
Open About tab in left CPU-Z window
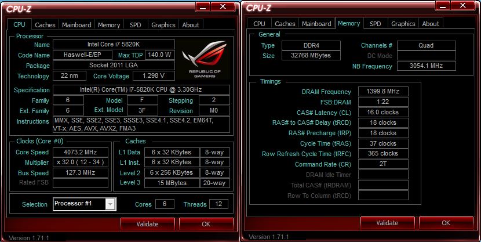click(x=191, y=25)
